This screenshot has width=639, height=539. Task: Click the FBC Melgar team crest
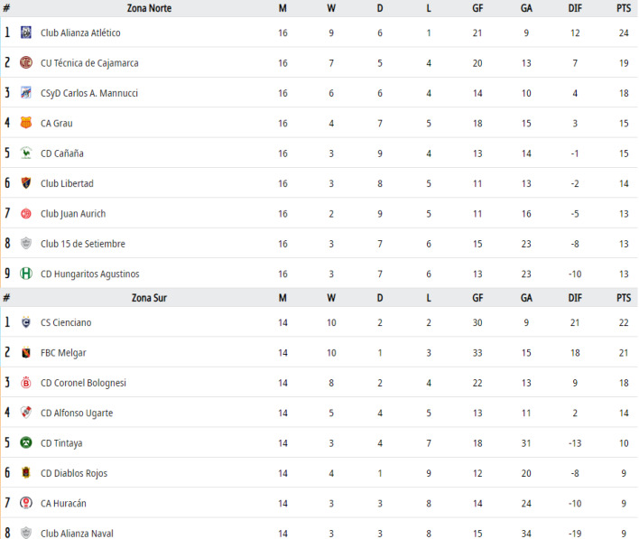[x=26, y=352]
